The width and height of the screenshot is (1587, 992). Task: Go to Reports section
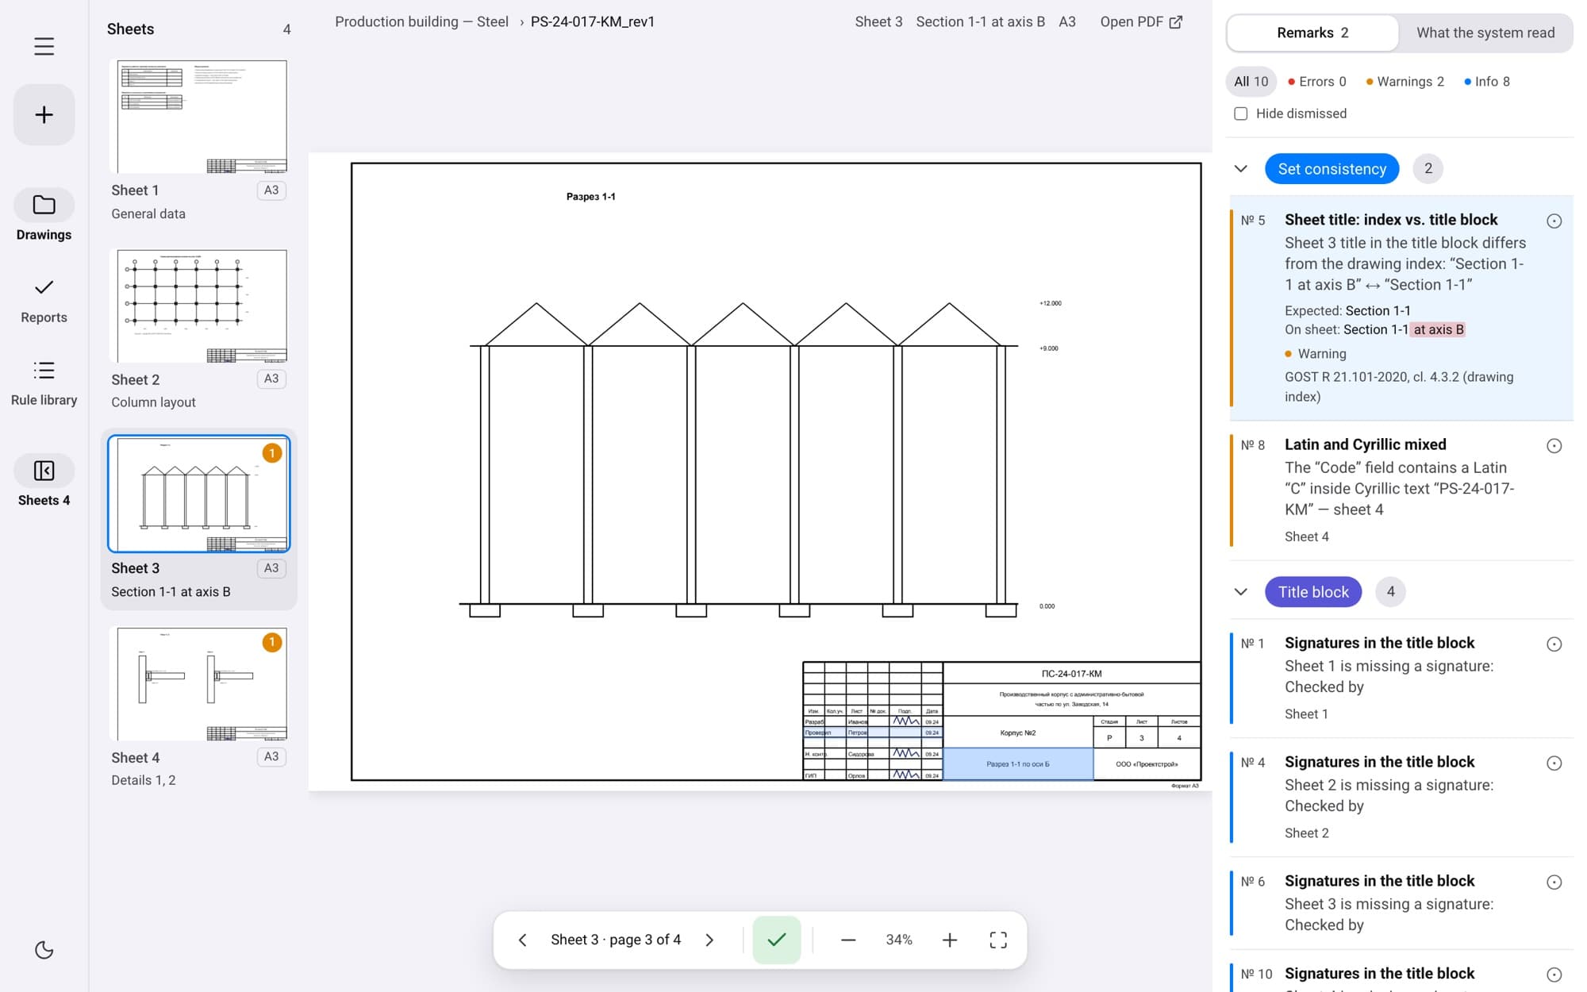click(x=44, y=300)
